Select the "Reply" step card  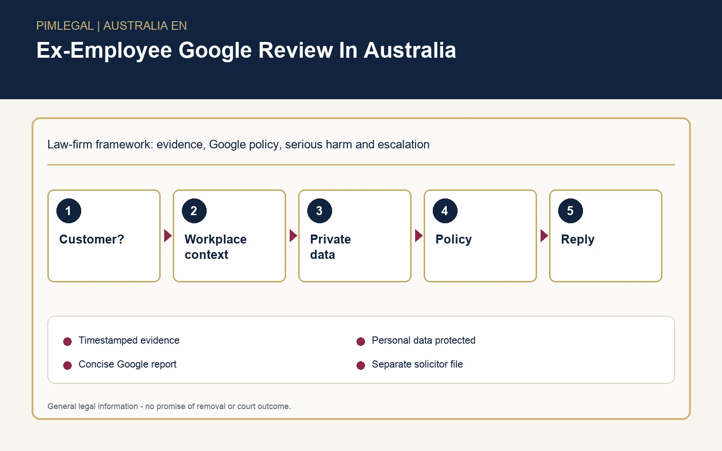(606, 236)
